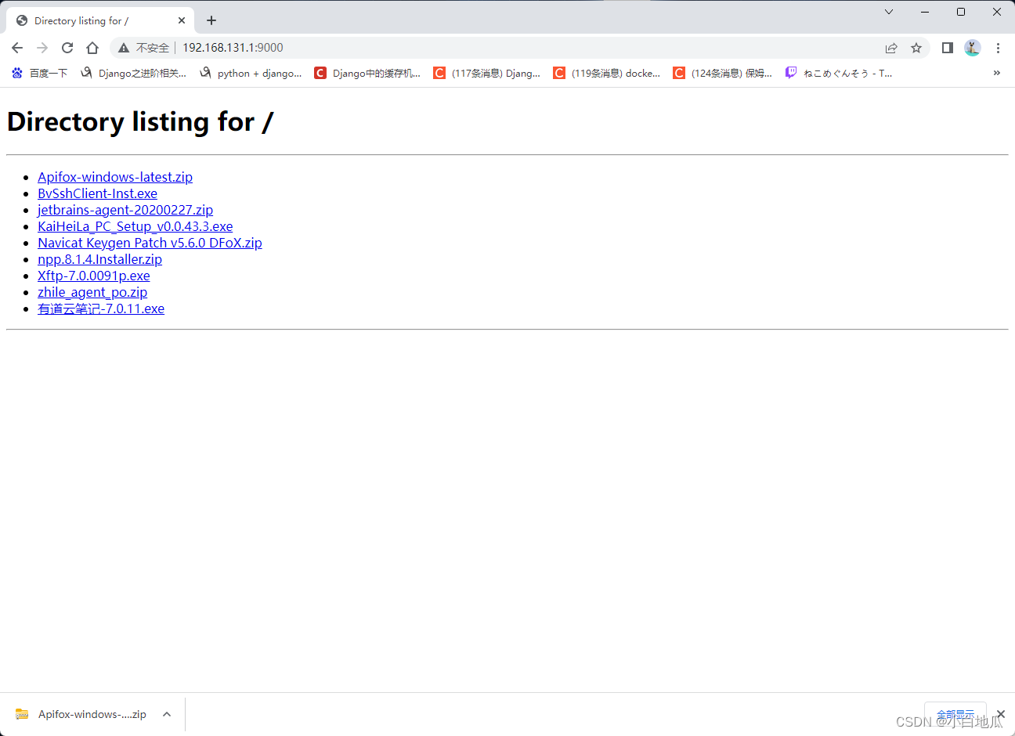The image size is (1015, 736).
Task: Download npp.8.1.4.Installer.zip
Action: coord(99,259)
